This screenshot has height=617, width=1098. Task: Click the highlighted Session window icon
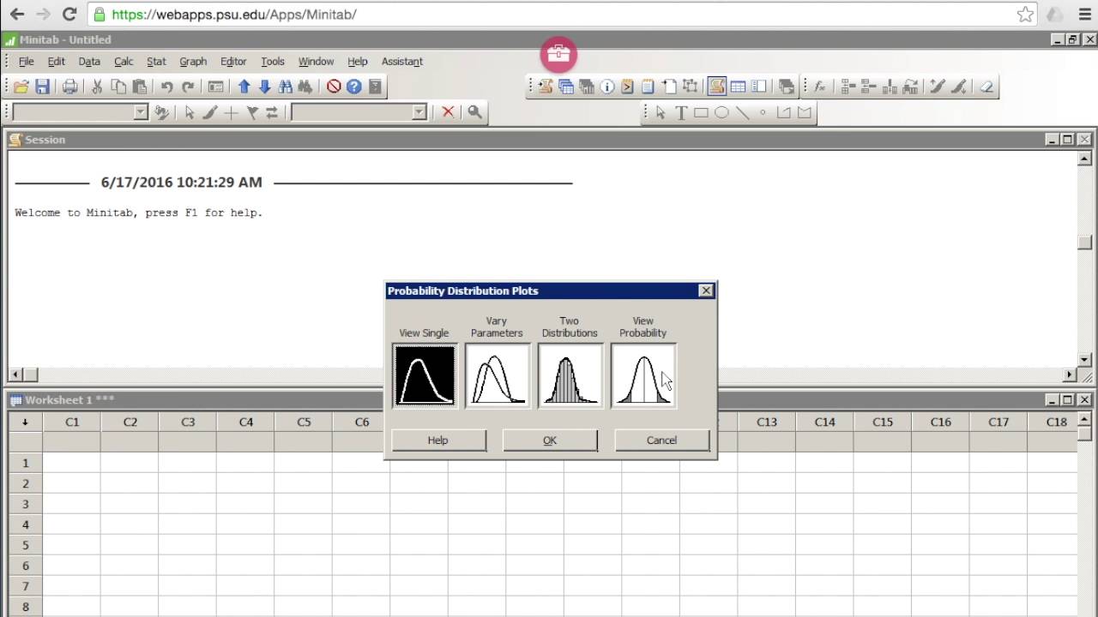click(x=717, y=87)
